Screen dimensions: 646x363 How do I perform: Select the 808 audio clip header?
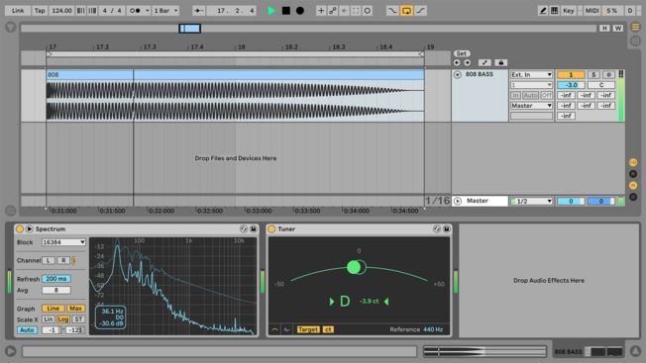pos(235,75)
